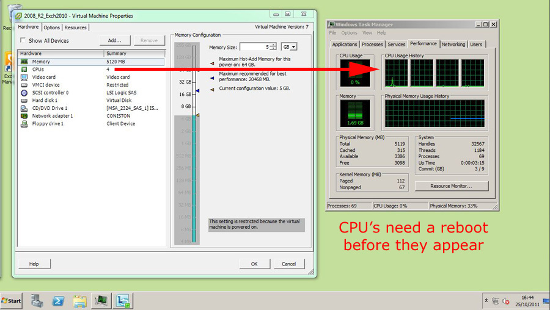
Task: Switch to the Resources tab
Action: (75, 27)
